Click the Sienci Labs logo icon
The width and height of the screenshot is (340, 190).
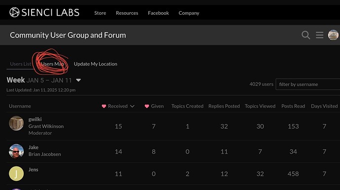[14, 12]
